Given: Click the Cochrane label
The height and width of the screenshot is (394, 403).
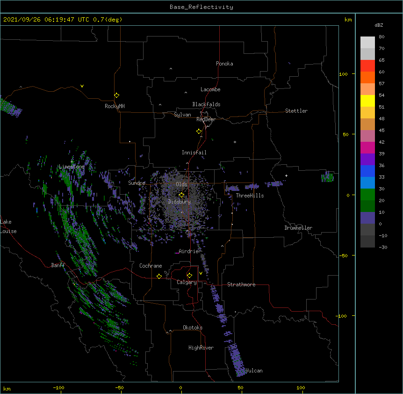Looking at the screenshot, I should tap(151, 266).
